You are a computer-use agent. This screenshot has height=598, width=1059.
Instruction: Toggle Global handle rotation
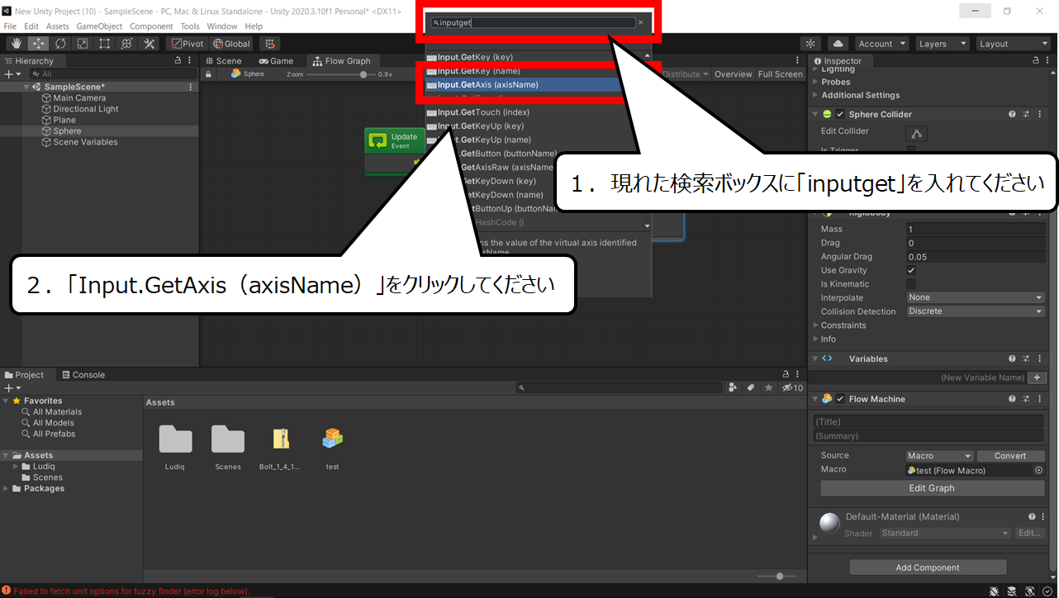[x=231, y=44]
